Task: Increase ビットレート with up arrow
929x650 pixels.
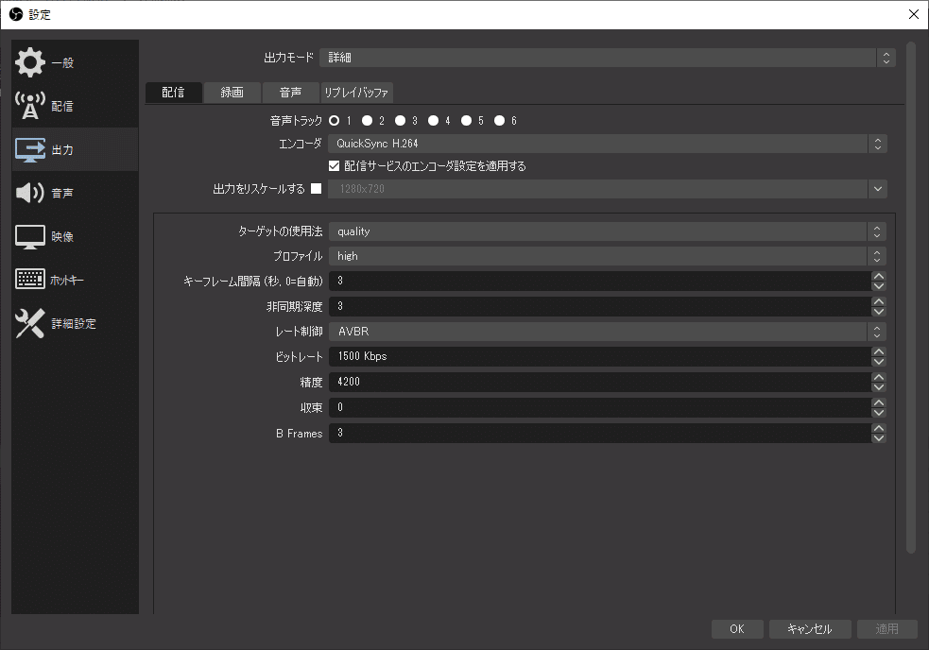Action: 879,351
